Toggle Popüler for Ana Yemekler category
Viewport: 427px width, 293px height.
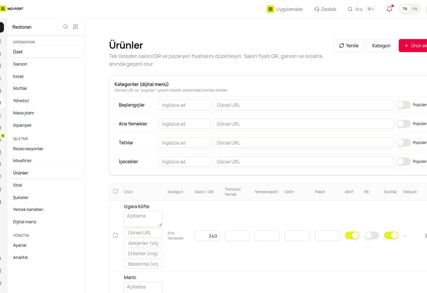[x=403, y=124]
